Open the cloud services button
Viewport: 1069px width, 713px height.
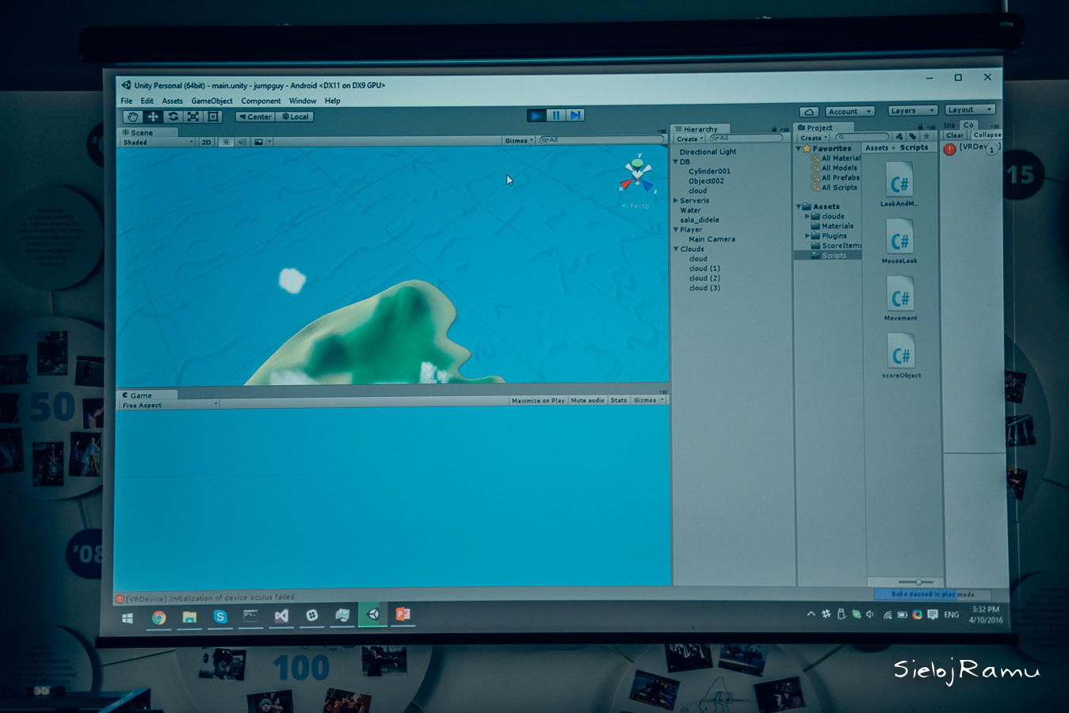(808, 112)
